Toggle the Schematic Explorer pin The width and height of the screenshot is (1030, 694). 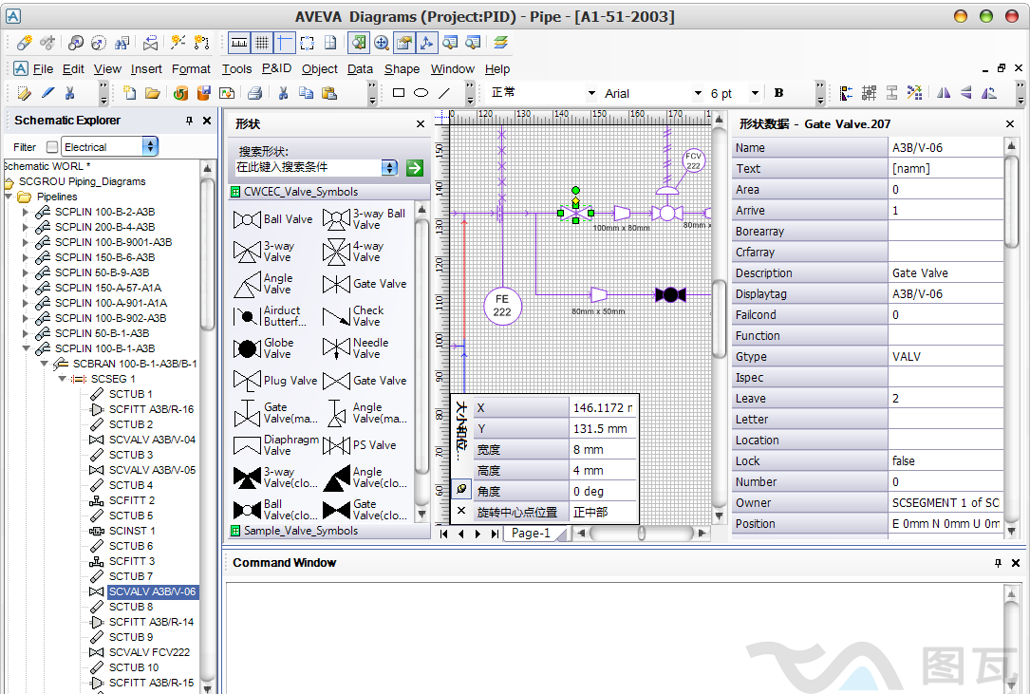(x=189, y=121)
